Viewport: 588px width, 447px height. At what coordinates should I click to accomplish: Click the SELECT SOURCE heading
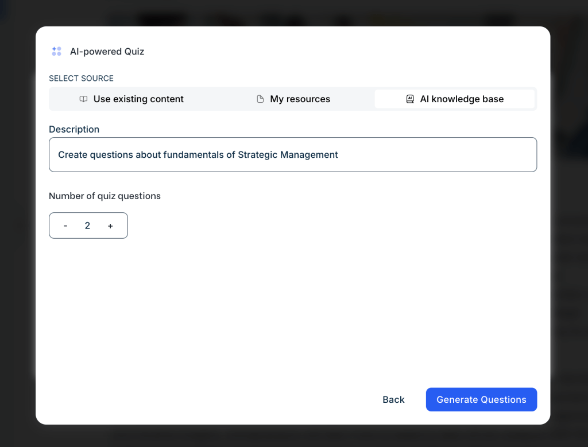(81, 79)
